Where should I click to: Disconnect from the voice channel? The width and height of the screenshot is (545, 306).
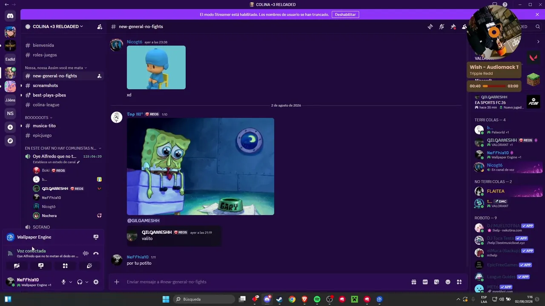point(96,253)
